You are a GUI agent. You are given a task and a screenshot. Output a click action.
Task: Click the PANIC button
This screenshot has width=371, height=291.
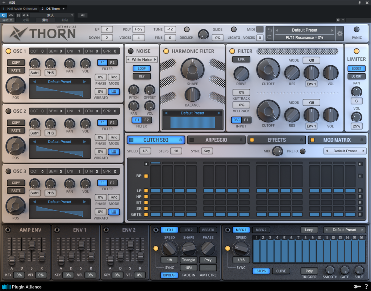click(x=357, y=30)
